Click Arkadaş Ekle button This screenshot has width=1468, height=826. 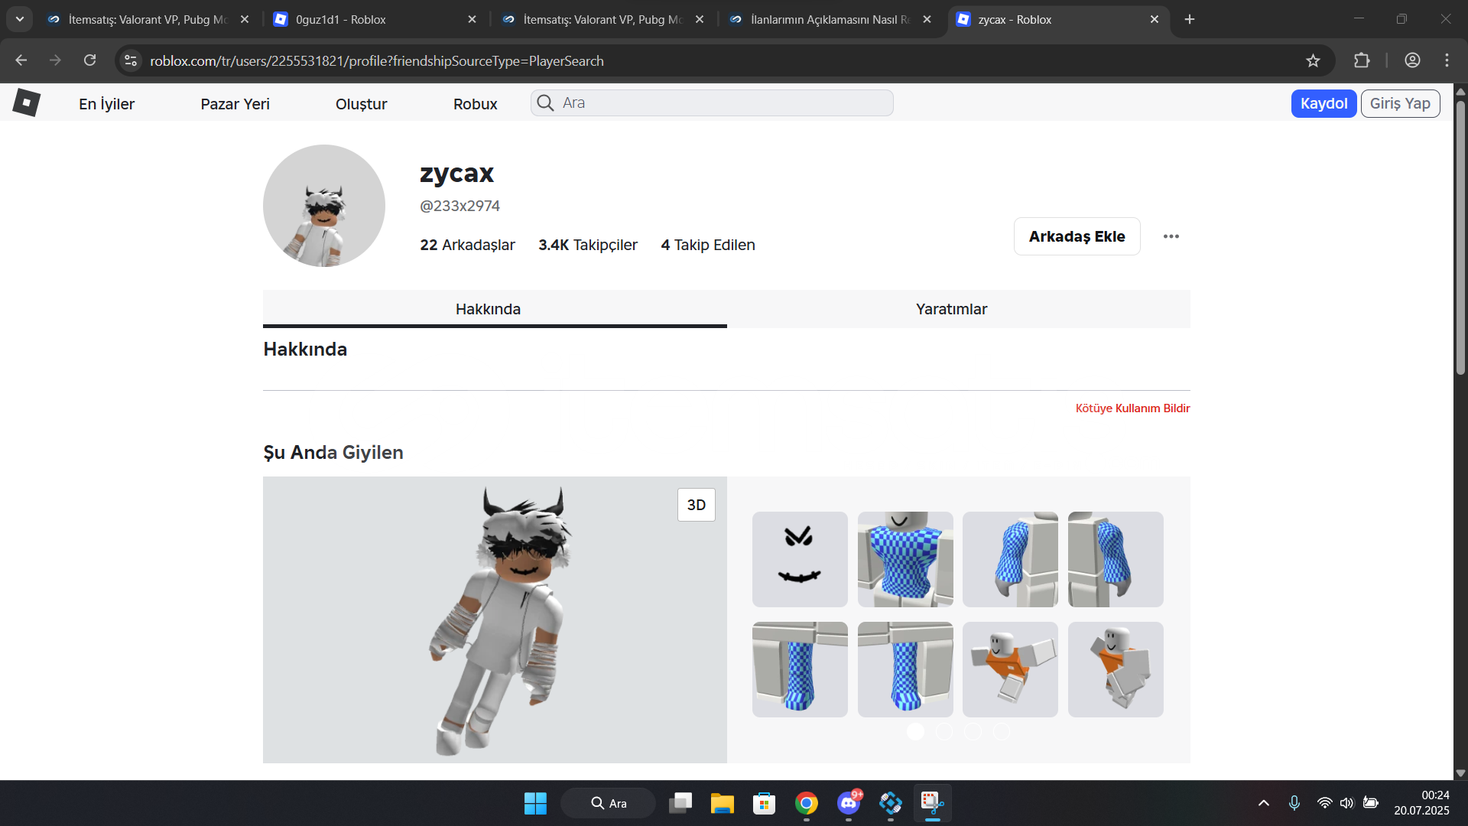click(1077, 236)
